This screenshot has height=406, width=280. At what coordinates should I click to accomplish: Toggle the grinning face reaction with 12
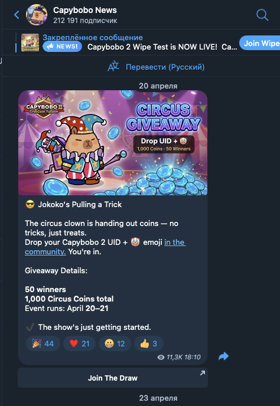click(115, 343)
